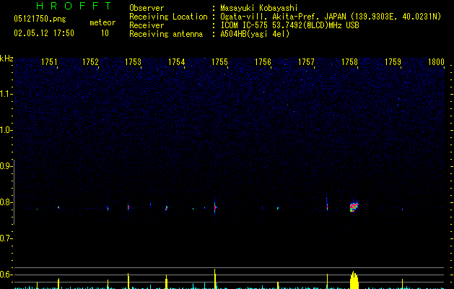Image resolution: width=454 pixels, height=289 pixels.
Task: Click the kHz axis unit label
Action: (x=6, y=59)
